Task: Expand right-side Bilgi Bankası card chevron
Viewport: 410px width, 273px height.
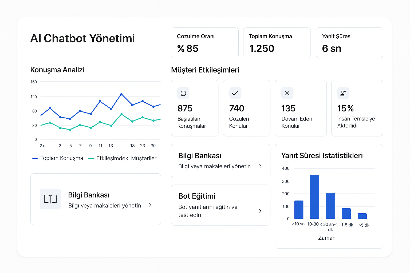Action: pyautogui.click(x=260, y=166)
